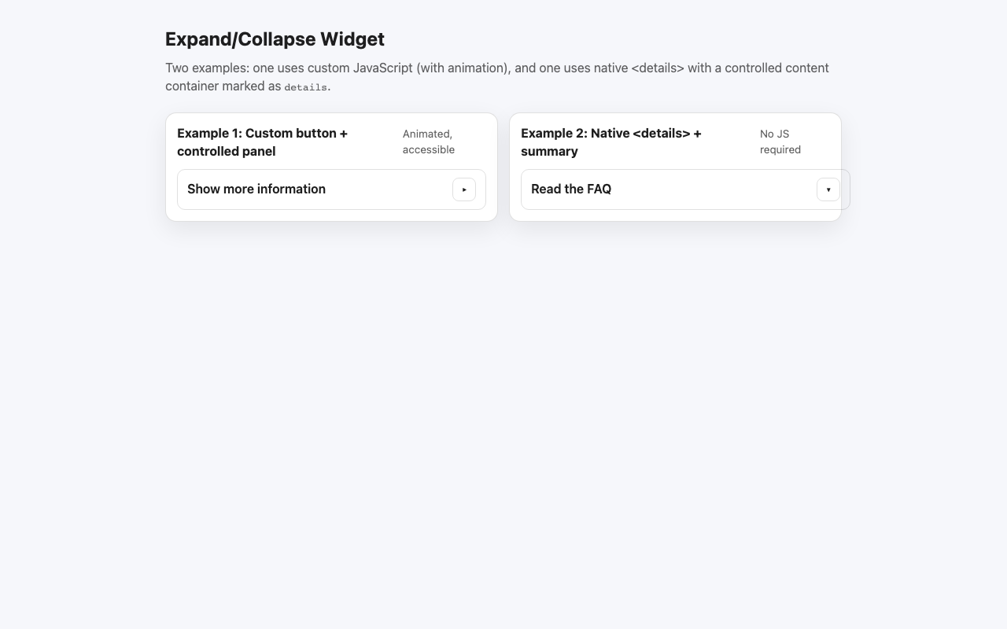
Task: Toggle the native details element closed
Action: [x=677, y=189]
